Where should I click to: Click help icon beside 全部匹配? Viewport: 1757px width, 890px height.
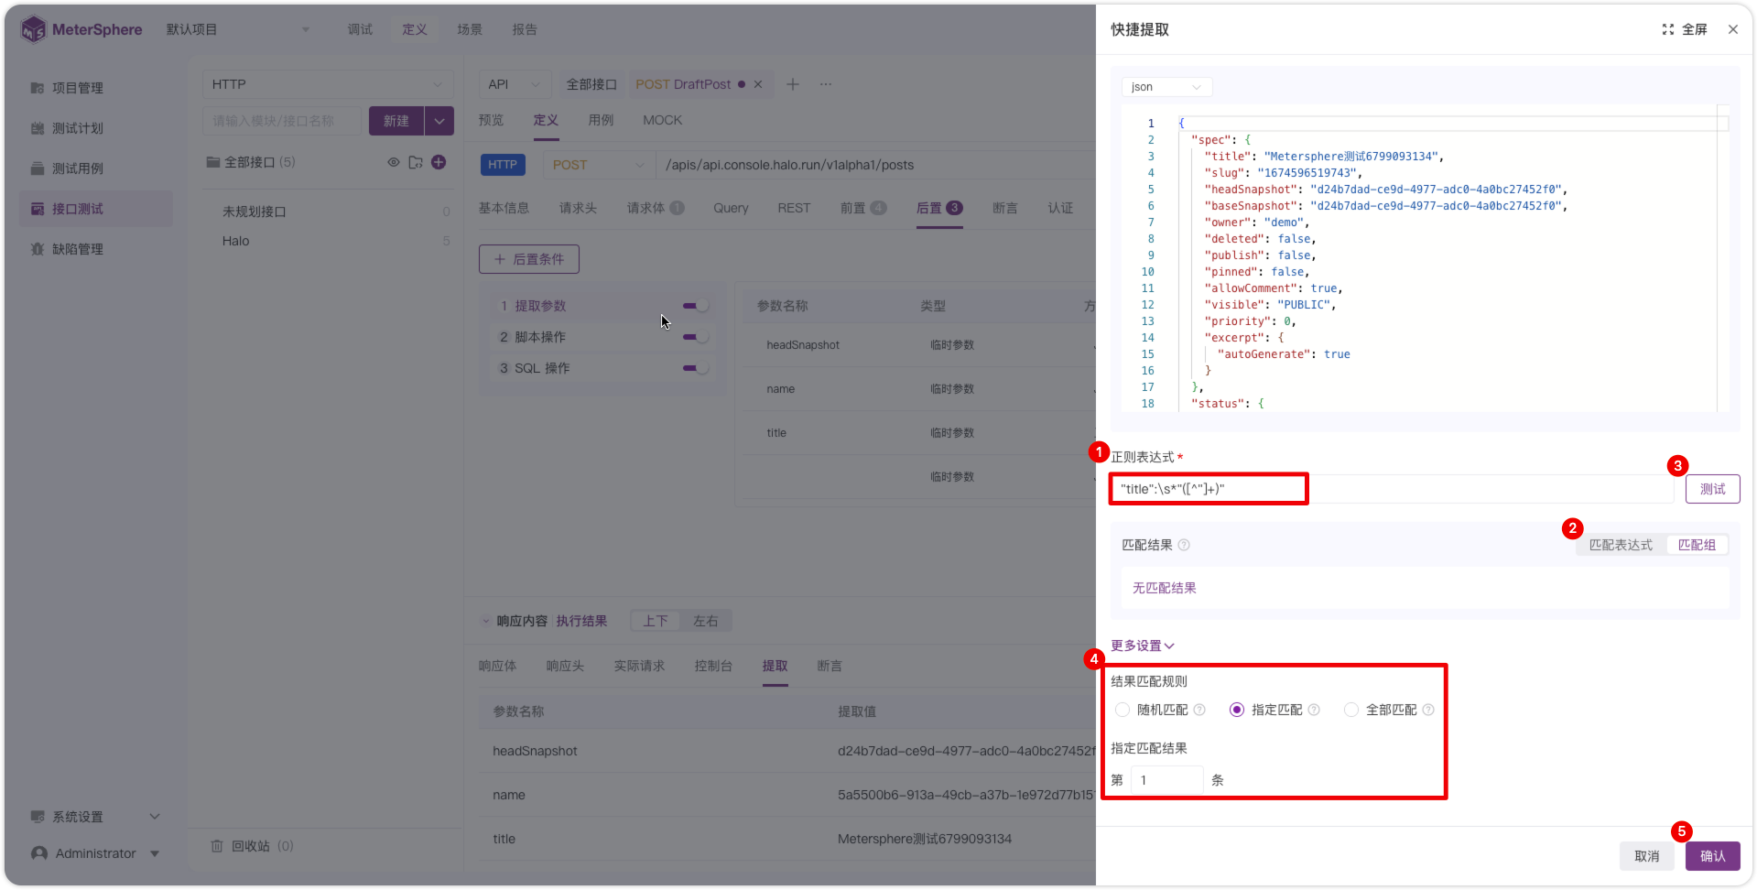tap(1428, 710)
